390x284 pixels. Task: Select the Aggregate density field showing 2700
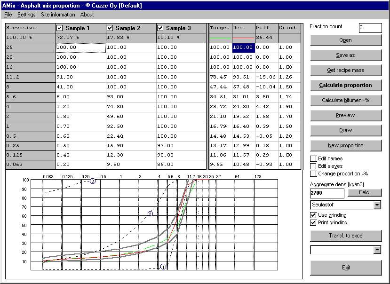(x=327, y=193)
